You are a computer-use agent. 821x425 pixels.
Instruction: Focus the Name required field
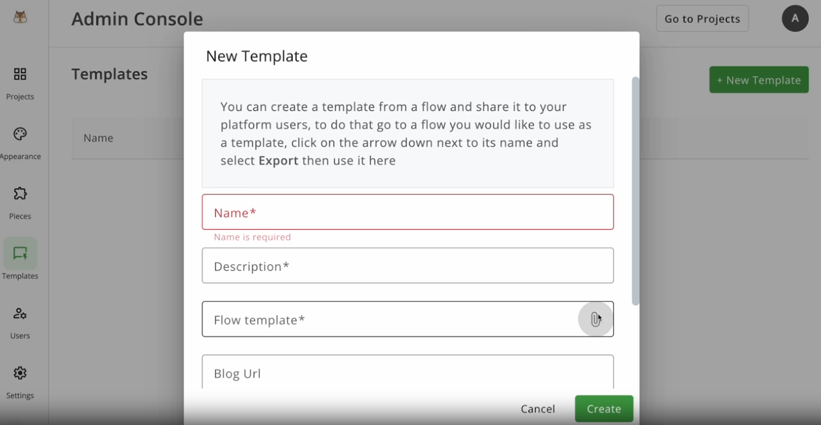pyautogui.click(x=408, y=212)
